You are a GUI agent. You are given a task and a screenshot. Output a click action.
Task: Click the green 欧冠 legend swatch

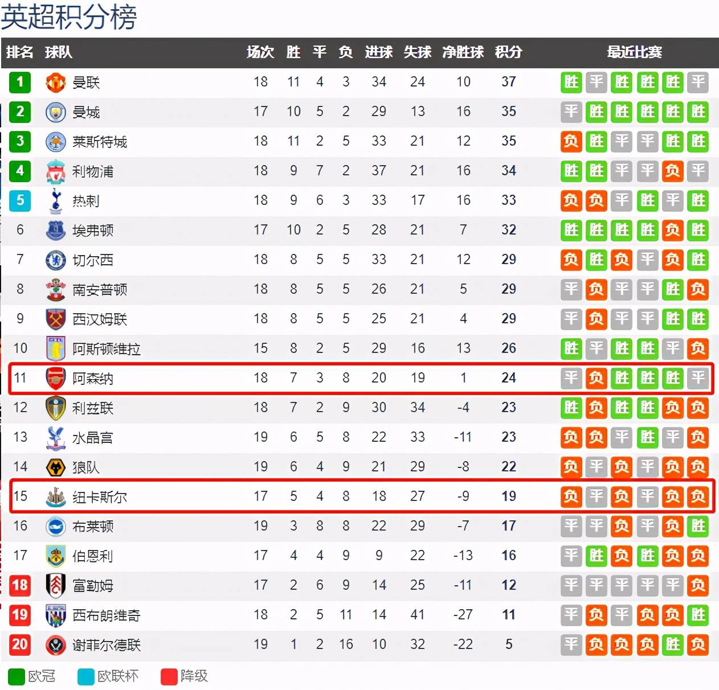pos(16,676)
